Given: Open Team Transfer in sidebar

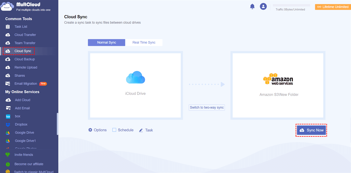Looking at the screenshot, I should point(25,43).
